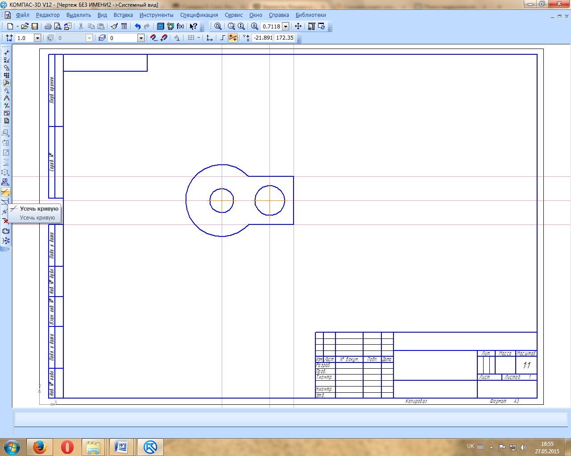This screenshot has height=456, width=571.
Task: Toggle the rounding snap button
Action: 233,38
